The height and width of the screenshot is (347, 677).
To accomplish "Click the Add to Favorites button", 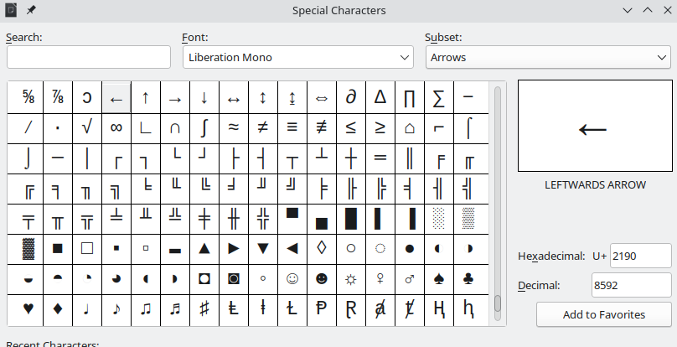I will tap(603, 314).
